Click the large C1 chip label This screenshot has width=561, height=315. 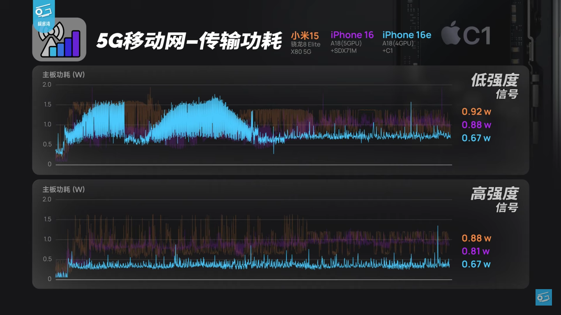[x=477, y=35]
